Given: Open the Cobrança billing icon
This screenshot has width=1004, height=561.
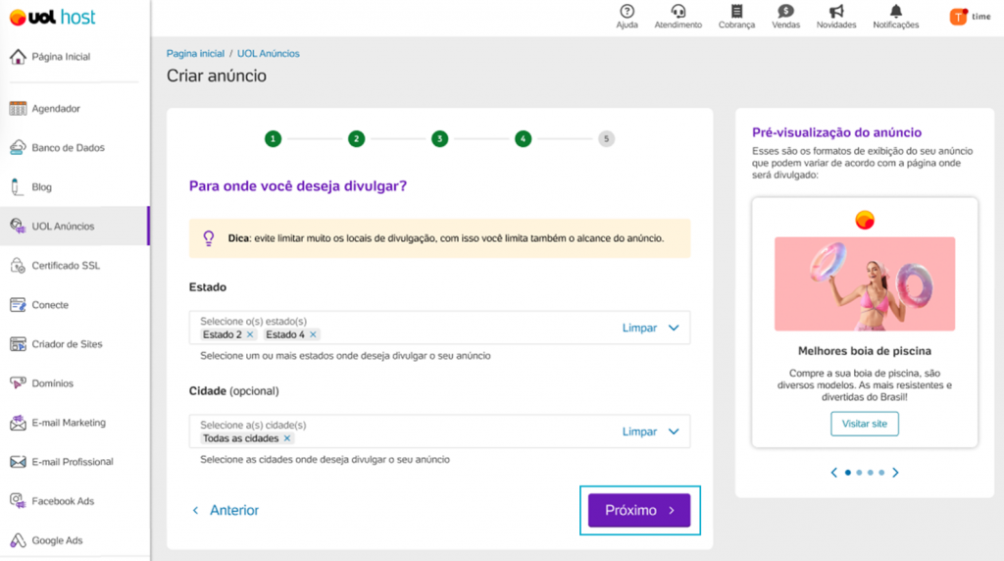Looking at the screenshot, I should click(x=737, y=12).
